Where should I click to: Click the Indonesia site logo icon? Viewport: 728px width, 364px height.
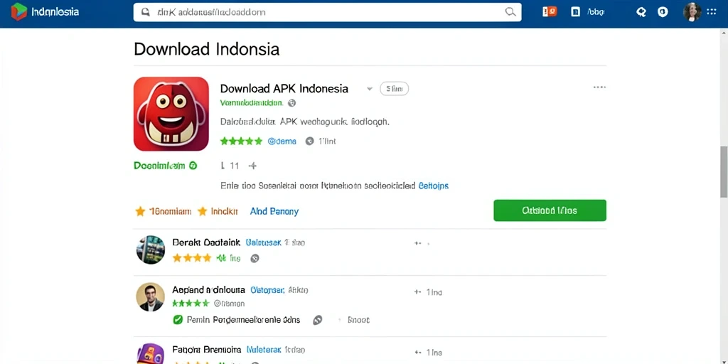[18, 11]
